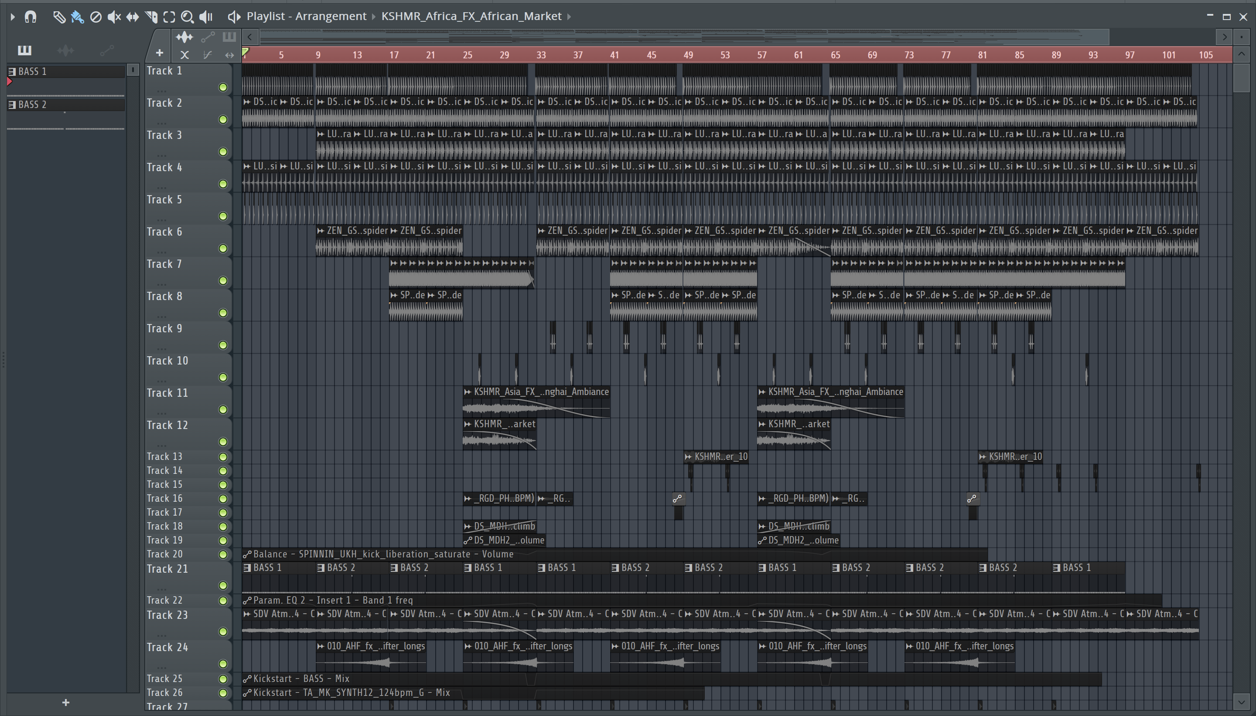This screenshot has height=716, width=1256.
Task: Toggle the snap magnet icon
Action: point(31,17)
